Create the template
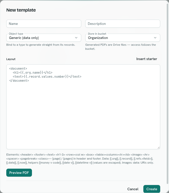 point(152,189)
